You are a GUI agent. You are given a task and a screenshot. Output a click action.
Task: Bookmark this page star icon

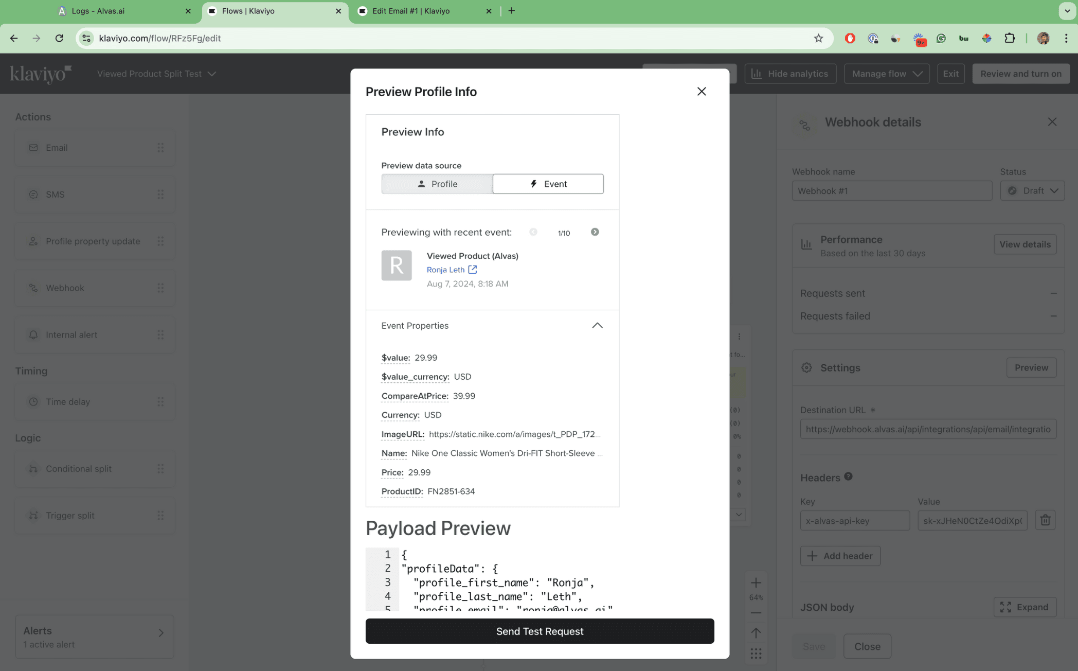(x=818, y=38)
